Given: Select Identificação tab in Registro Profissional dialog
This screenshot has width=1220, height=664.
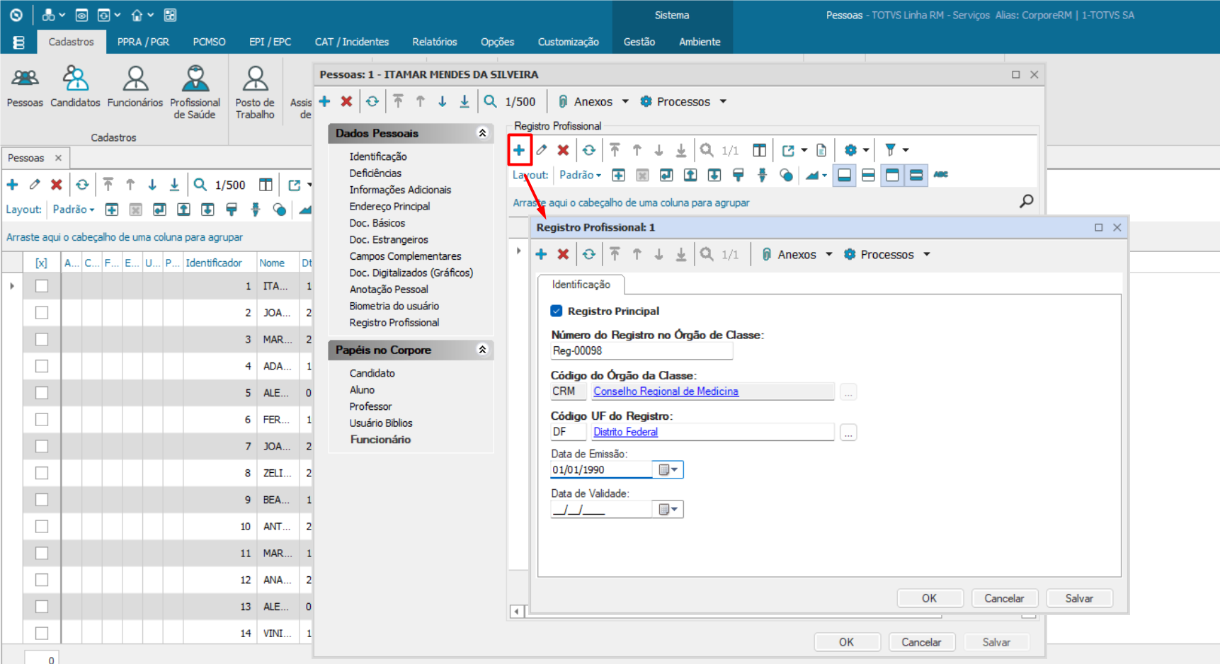Looking at the screenshot, I should click(x=581, y=284).
